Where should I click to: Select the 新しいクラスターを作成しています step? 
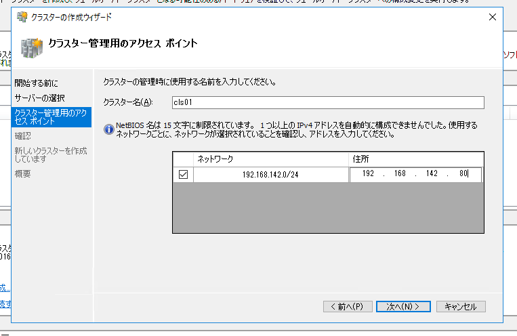[51, 154]
